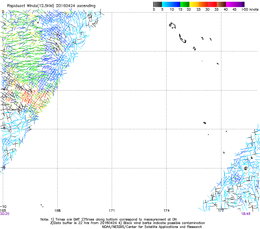Screen dimensions: 260x229
Task: Click longitude label '177'
Action: [221, 210]
